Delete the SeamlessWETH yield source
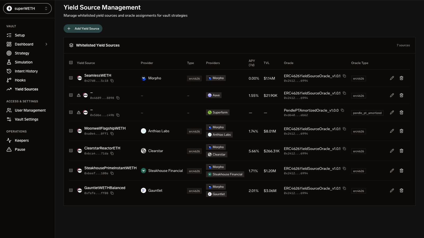The width and height of the screenshot is (424, 238). (401, 78)
